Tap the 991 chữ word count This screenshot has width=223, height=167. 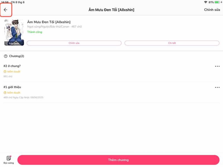coord(8,76)
